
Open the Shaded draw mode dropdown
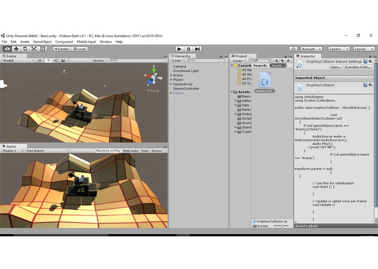(18, 60)
